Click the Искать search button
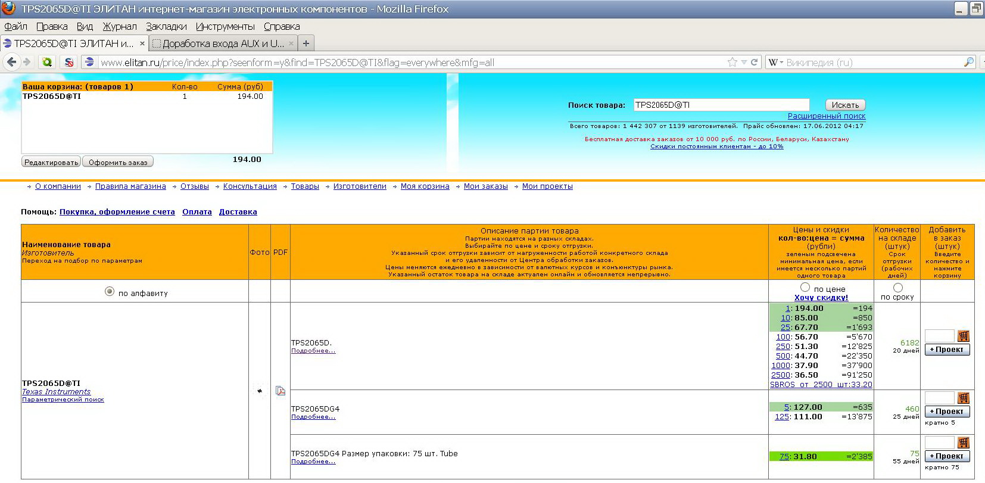Viewport: 985px width, 483px height. [x=844, y=105]
